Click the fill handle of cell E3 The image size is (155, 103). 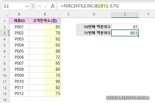coord(138,36)
